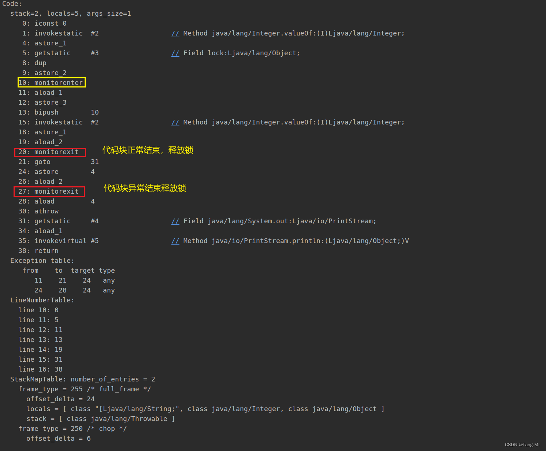Image resolution: width=546 pixels, height=451 pixels.
Task: Click the '30: athrow' instruction
Action: (38, 211)
